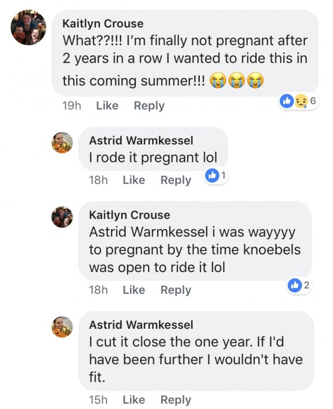Reply to Astrid's 15h comment
The image size is (333, 409).
click(176, 400)
